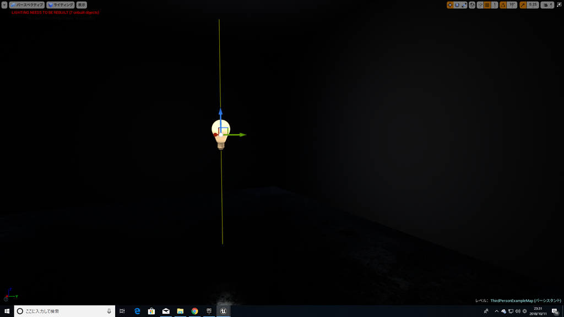The image size is (564, 317).
Task: Select the translate tool
Action: [450, 4]
